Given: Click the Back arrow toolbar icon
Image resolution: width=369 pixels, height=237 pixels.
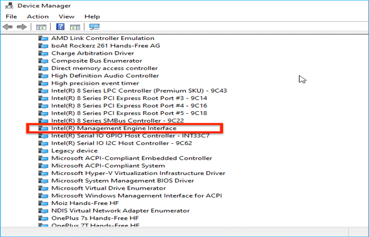Looking at the screenshot, I should 7,27.
